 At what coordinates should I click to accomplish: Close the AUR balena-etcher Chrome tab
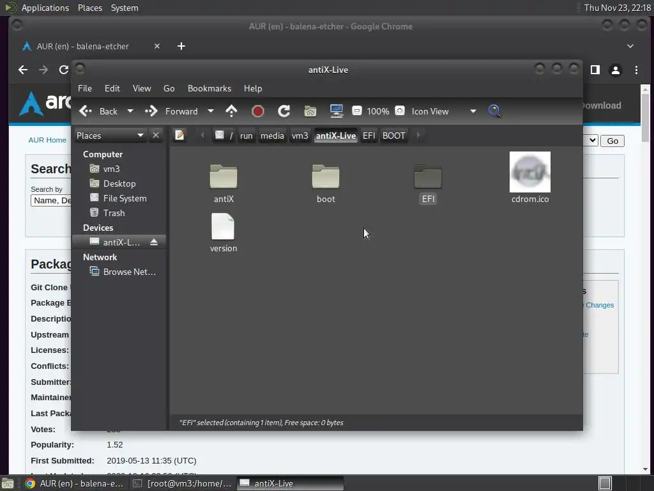point(157,46)
